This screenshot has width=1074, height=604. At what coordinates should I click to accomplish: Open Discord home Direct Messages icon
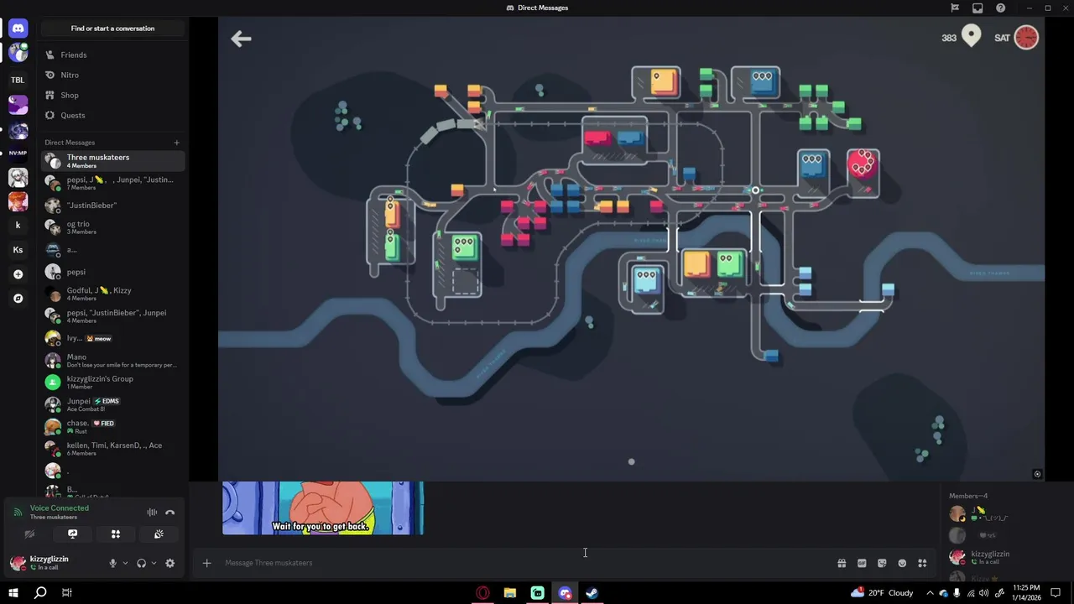click(x=18, y=29)
